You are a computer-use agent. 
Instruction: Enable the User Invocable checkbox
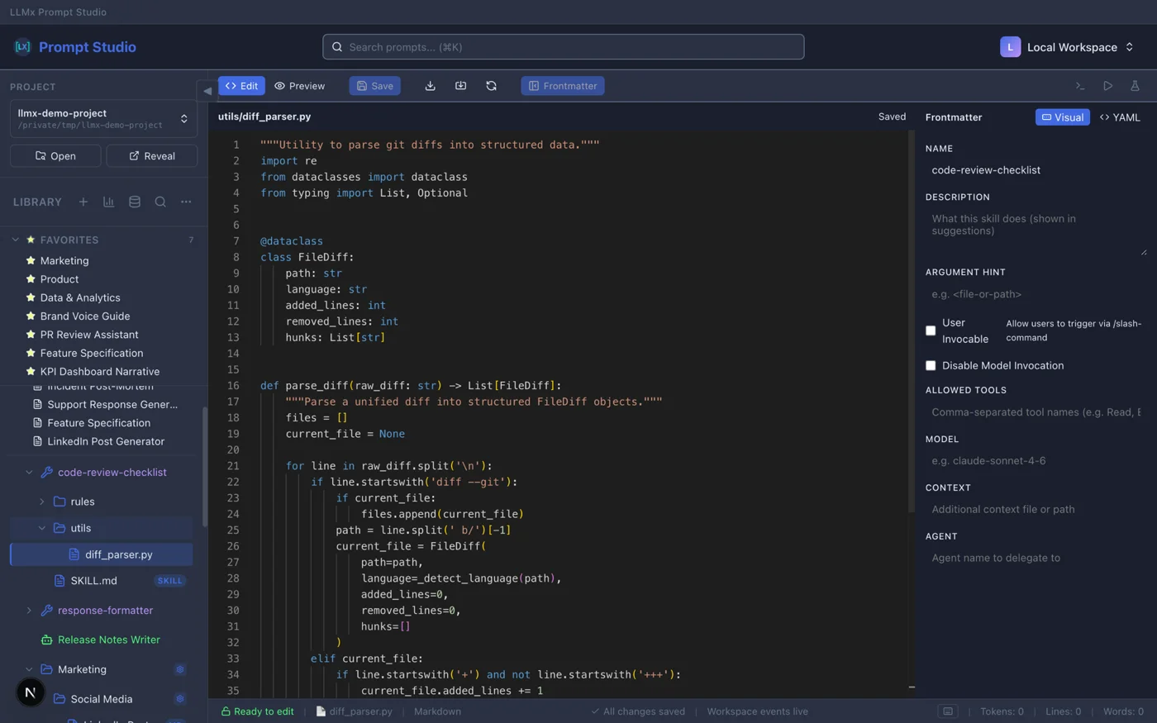(x=931, y=330)
